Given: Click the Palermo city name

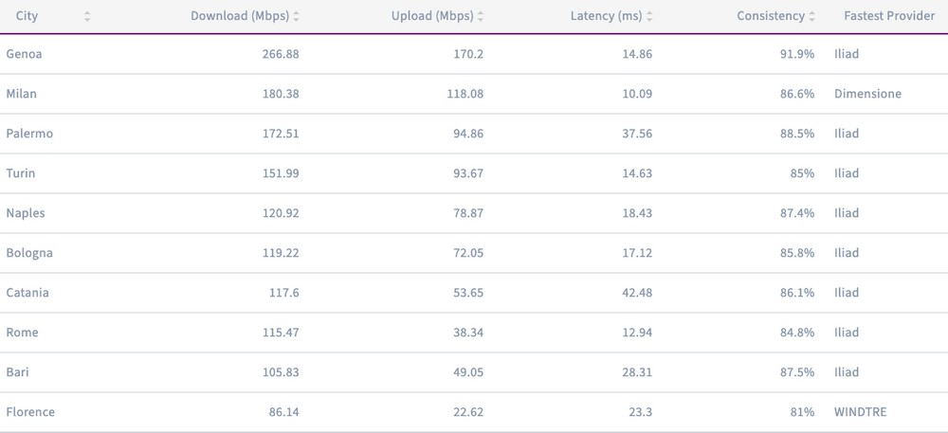Looking at the screenshot, I should tap(29, 134).
